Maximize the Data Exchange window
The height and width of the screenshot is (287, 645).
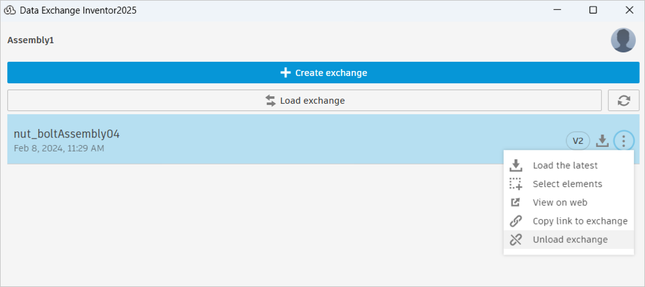coord(593,10)
